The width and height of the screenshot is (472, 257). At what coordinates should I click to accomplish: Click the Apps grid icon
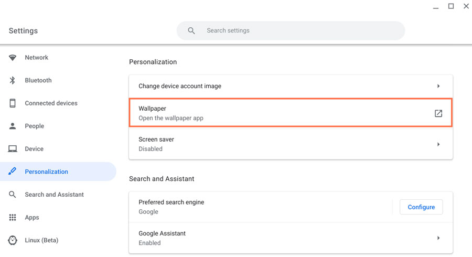pos(13,217)
